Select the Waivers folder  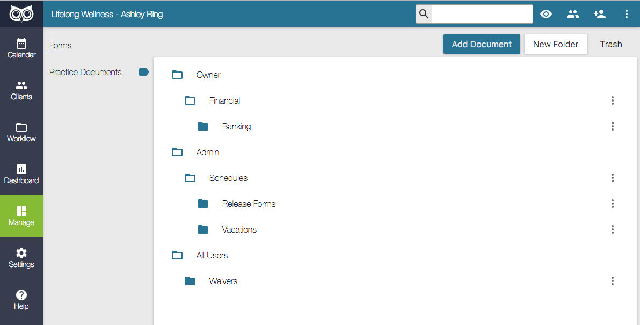[x=224, y=281]
